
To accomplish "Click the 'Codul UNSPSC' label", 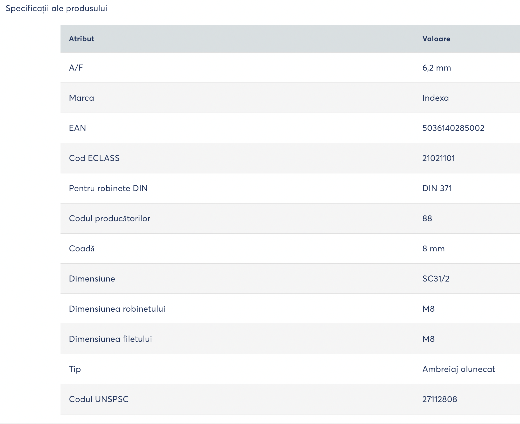I will [99, 399].
